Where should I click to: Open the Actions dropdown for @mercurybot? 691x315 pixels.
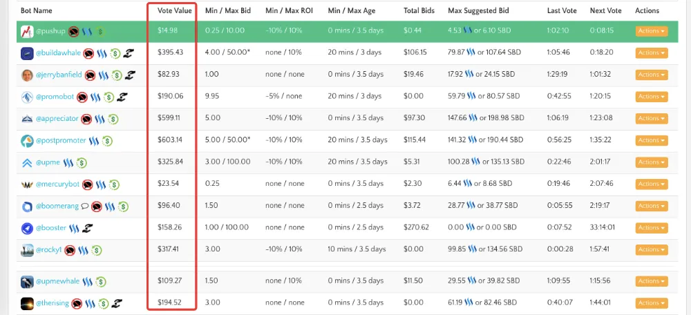[652, 184]
